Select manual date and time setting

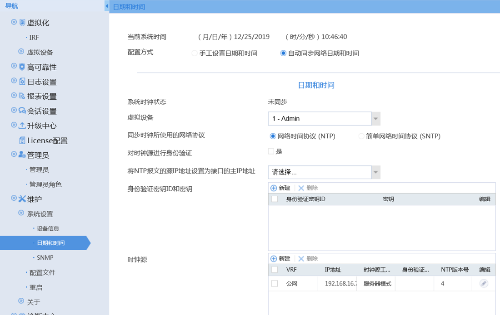click(195, 53)
